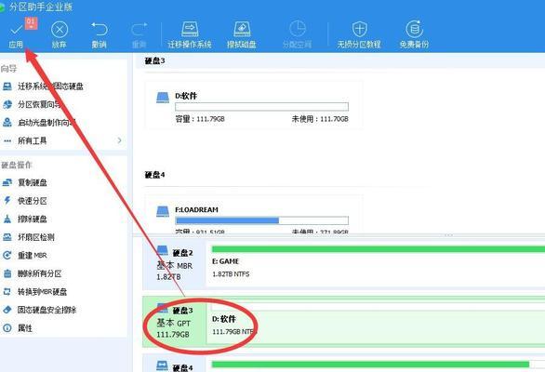The height and width of the screenshot is (372, 545).
Task: Undo last operation with 撤销 icon
Action: tap(100, 35)
